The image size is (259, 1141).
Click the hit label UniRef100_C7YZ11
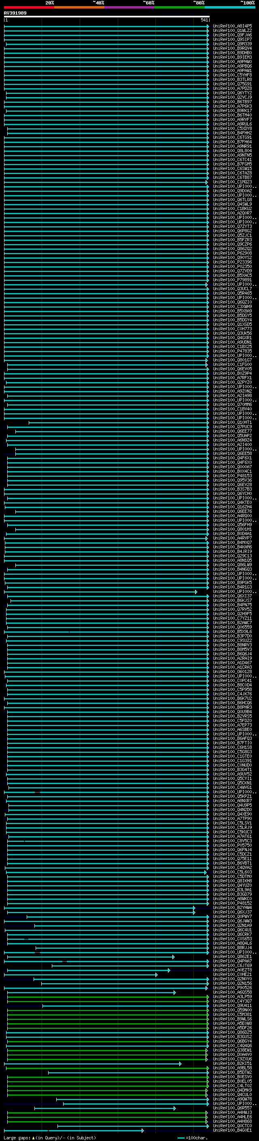coord(232,618)
